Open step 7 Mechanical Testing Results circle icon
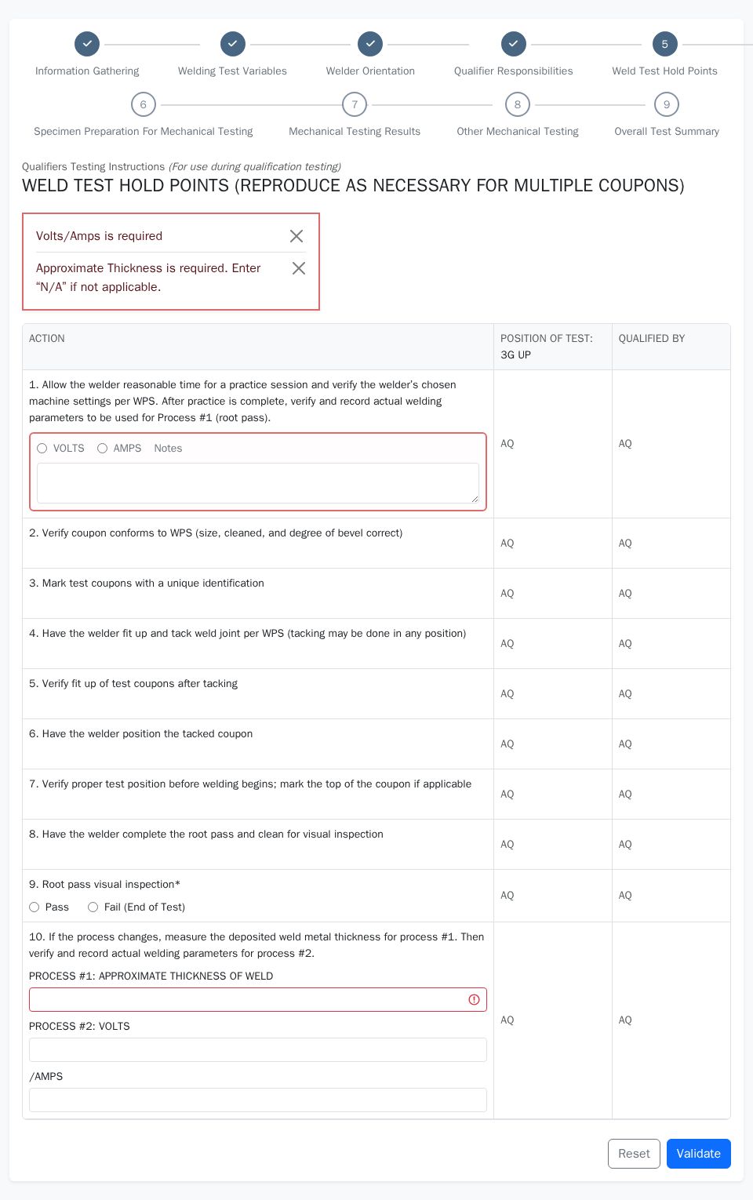Image resolution: width=753 pixels, height=1200 pixels. [x=355, y=104]
